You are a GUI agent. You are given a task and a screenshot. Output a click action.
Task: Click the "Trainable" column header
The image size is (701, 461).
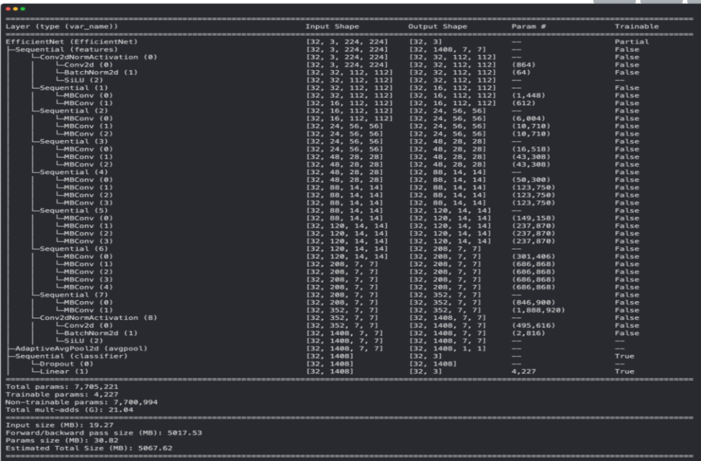tap(637, 27)
